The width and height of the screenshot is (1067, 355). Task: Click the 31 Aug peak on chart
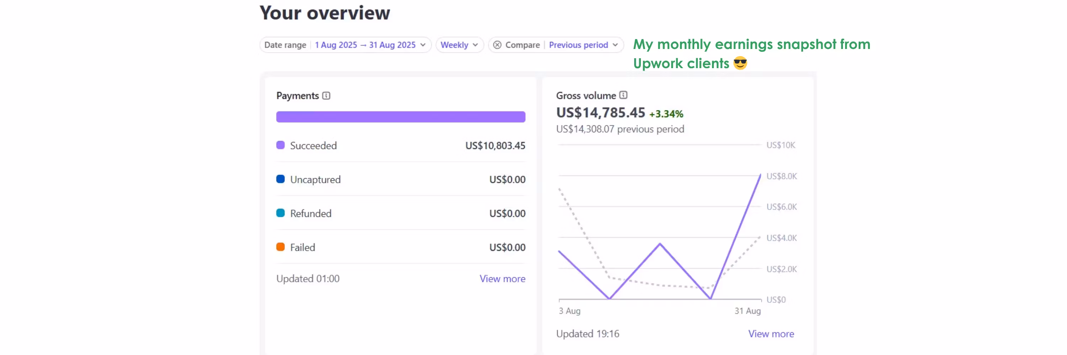tap(760, 175)
